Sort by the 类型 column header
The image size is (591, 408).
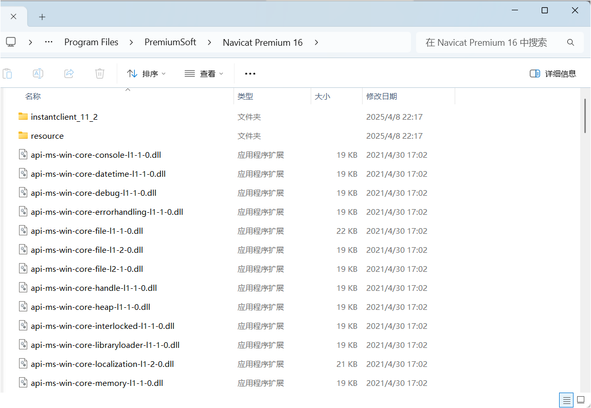[245, 97]
